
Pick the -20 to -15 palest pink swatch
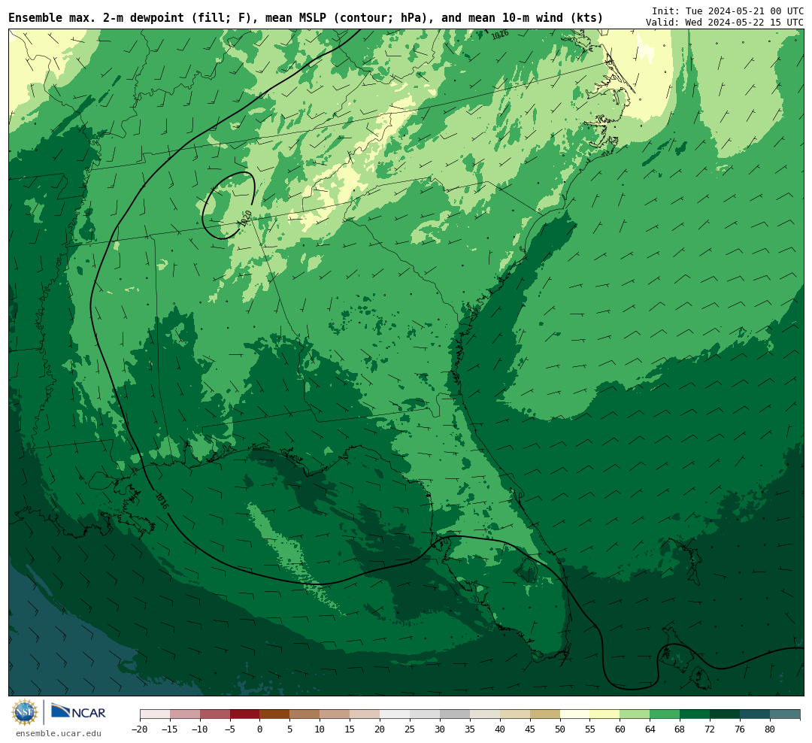point(155,714)
